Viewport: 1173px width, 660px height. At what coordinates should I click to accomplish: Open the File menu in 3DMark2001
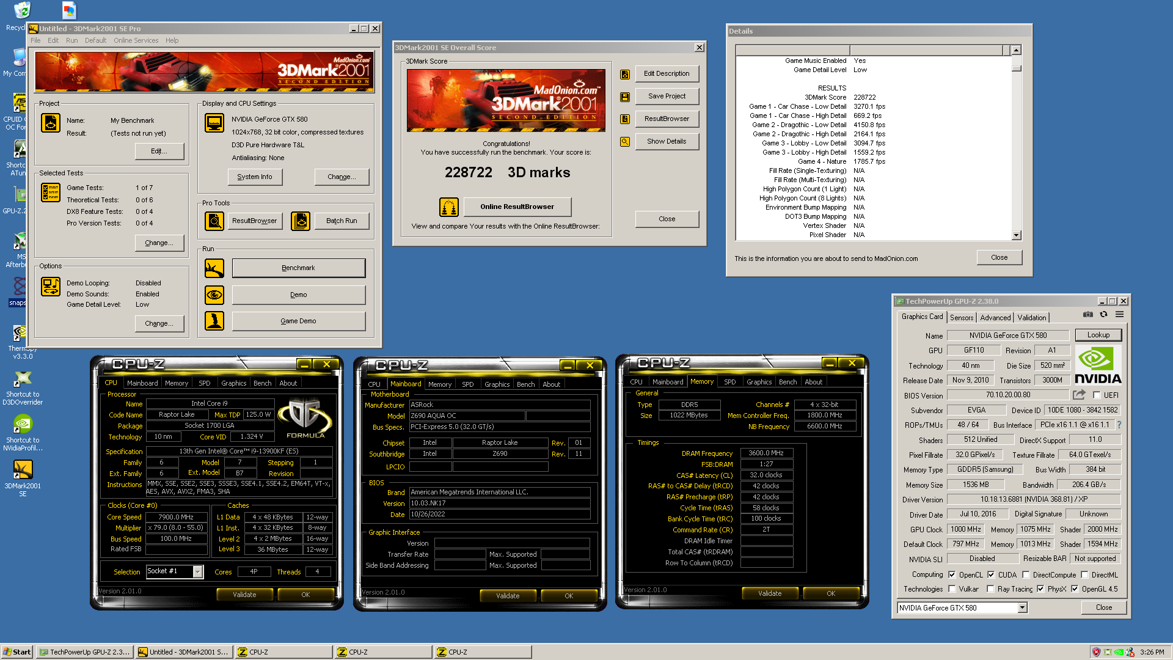point(35,41)
